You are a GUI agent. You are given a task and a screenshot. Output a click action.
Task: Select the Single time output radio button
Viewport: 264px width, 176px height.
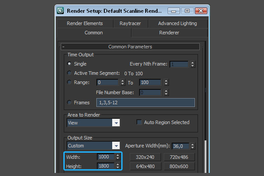(x=69, y=64)
